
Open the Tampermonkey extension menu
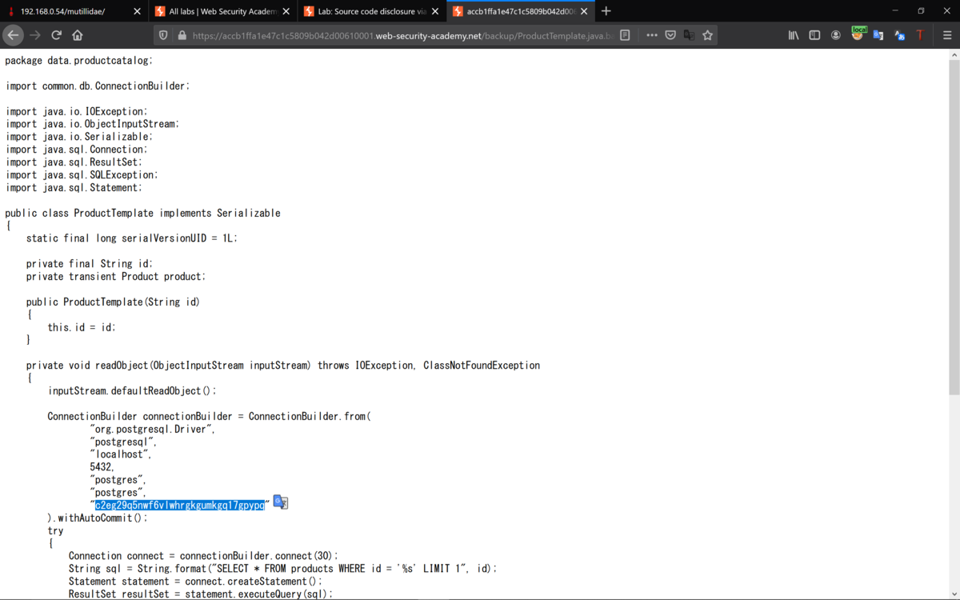pyautogui.click(x=919, y=35)
